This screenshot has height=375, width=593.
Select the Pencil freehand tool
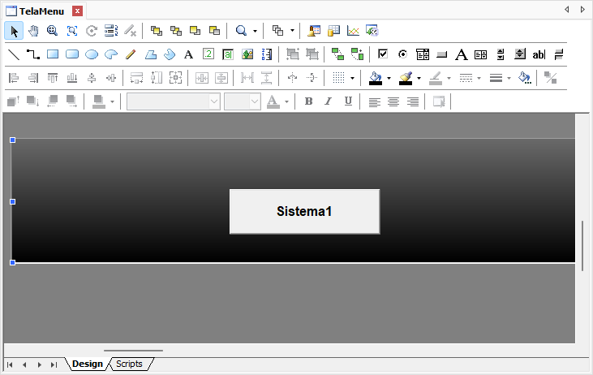[131, 54]
